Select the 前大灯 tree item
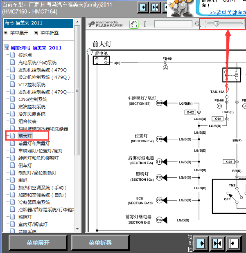This screenshot has height=253, width=246. click(25, 136)
